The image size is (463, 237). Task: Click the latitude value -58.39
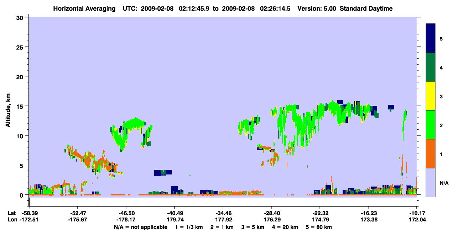tap(29, 213)
